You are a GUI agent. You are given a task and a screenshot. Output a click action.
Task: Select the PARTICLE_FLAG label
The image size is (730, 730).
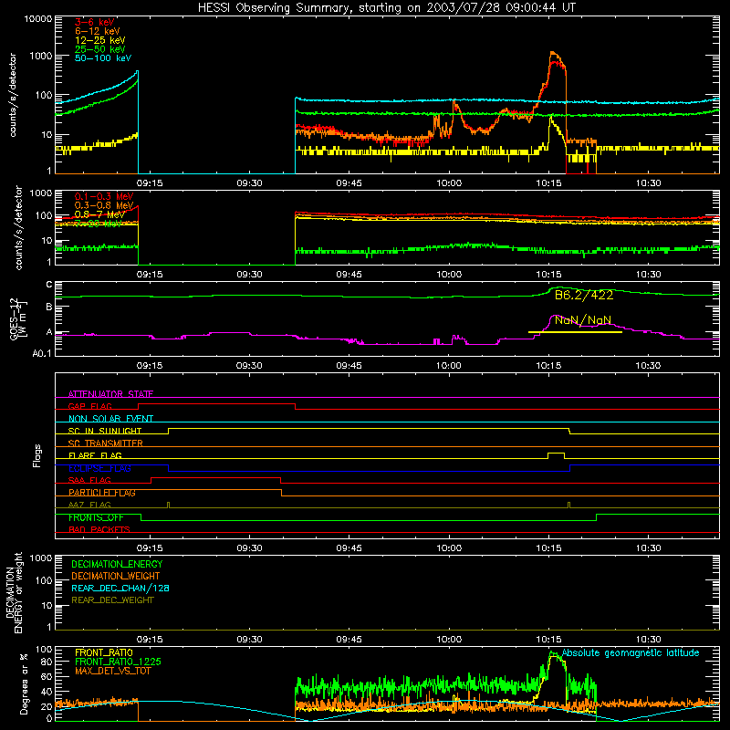[x=101, y=493]
